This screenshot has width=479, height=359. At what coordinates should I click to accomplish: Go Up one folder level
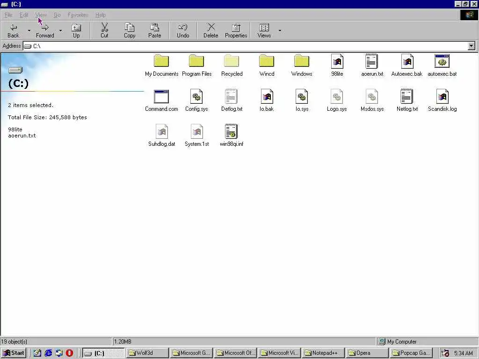point(76,30)
